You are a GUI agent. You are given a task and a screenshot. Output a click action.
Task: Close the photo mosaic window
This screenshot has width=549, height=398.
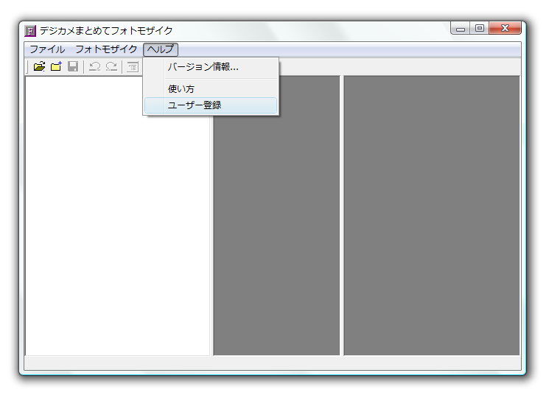click(505, 28)
